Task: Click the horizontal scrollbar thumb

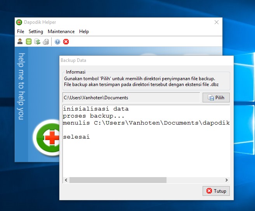Action: pyautogui.click(x=118, y=180)
